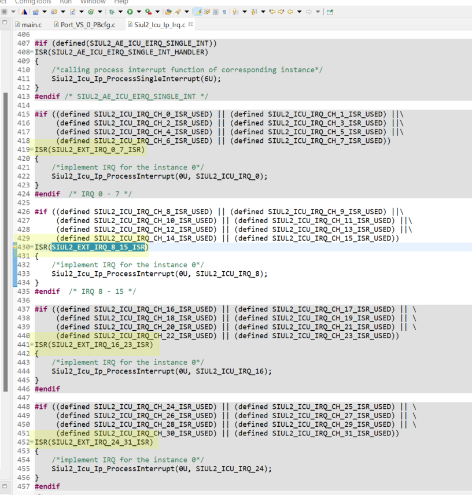
Task: Open the Help menu
Action: point(121,2)
